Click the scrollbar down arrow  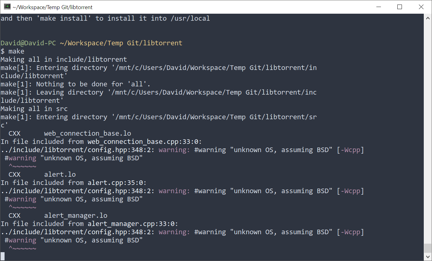click(x=428, y=256)
